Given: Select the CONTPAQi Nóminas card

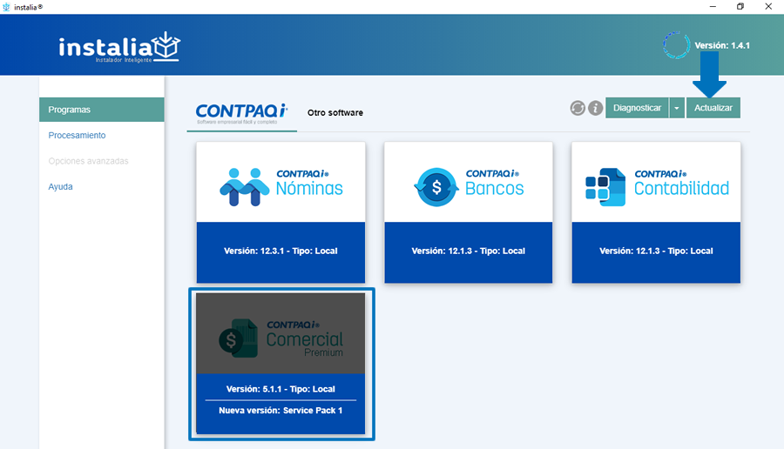Looking at the screenshot, I should (x=280, y=212).
